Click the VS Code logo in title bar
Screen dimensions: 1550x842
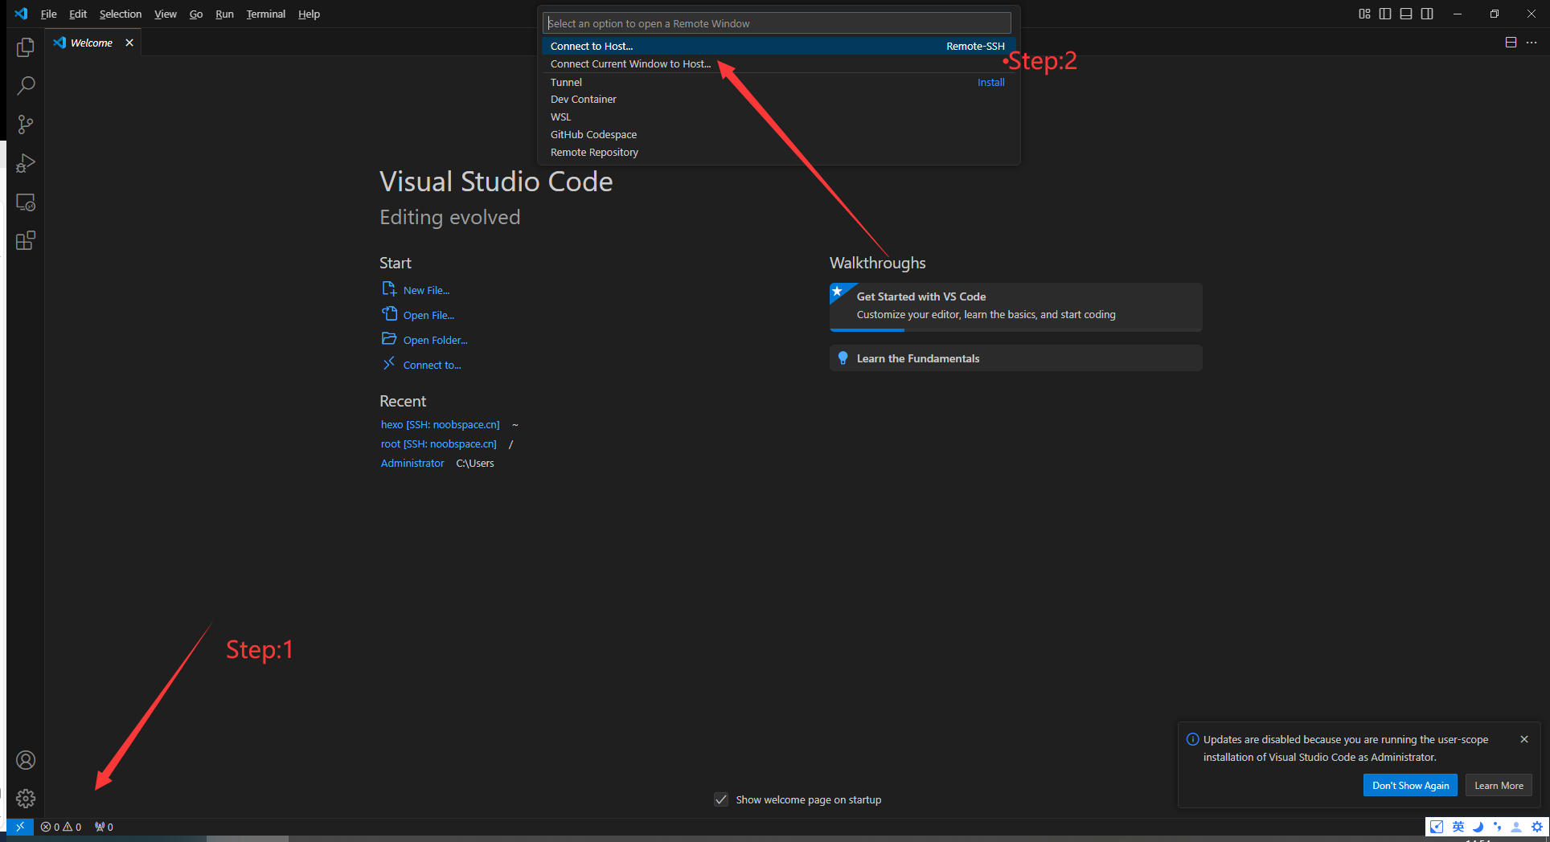21,14
